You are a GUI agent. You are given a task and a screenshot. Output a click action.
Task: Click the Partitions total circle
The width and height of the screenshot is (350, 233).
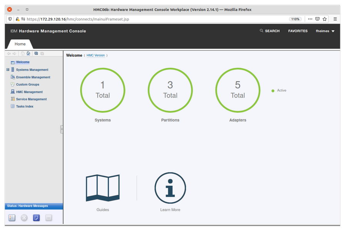point(170,90)
